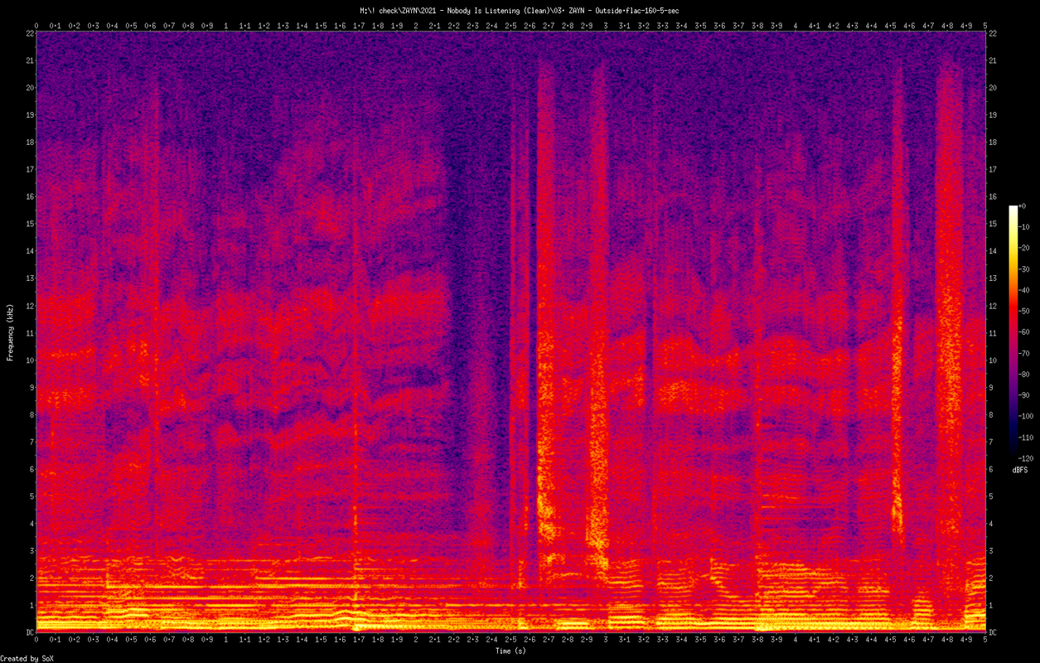Click the "15" tick on the right frequency axis

point(994,224)
